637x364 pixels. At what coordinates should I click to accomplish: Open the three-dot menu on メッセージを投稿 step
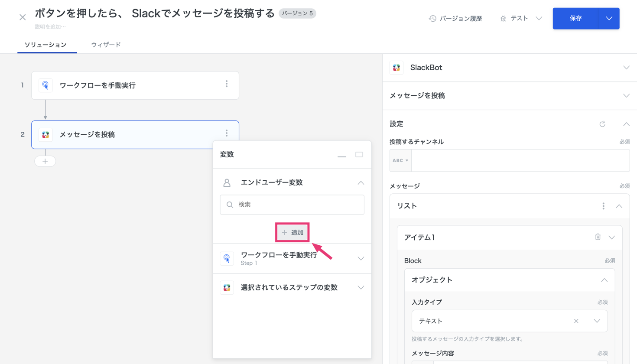[226, 134]
